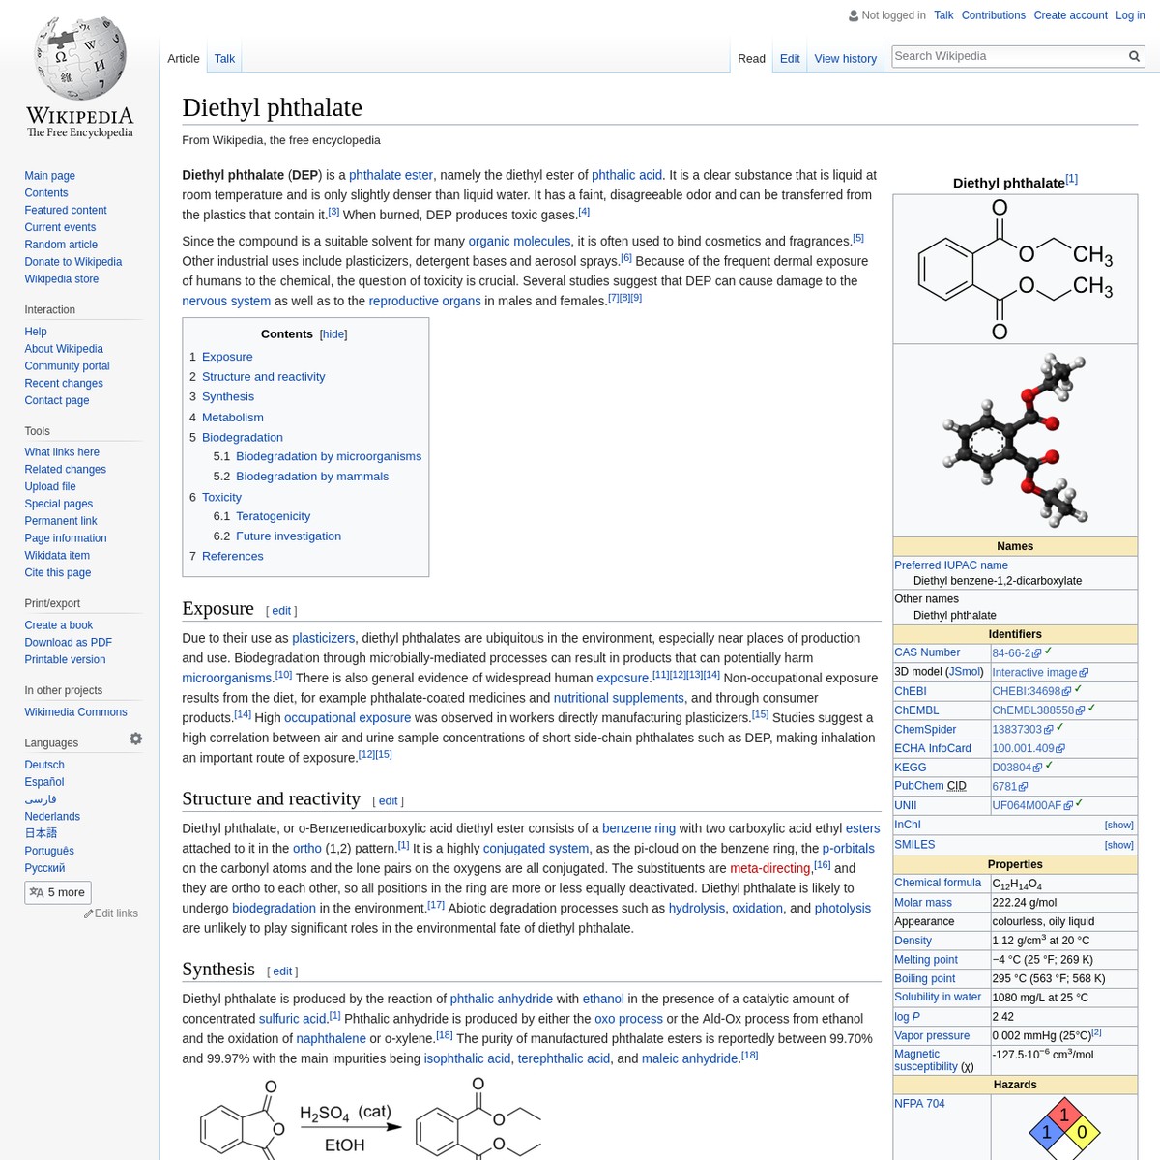The height and width of the screenshot is (1160, 1160).
Task: Click the blue health diamond in NFPA 704
Action: tap(1046, 1132)
